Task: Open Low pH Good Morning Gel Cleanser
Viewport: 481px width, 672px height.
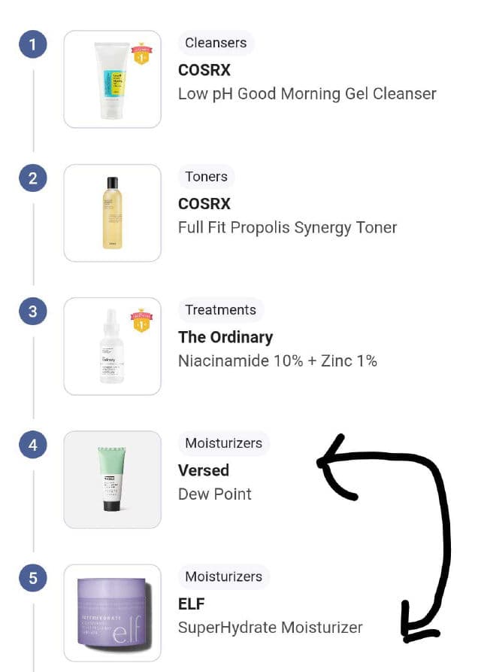Action: [x=307, y=94]
